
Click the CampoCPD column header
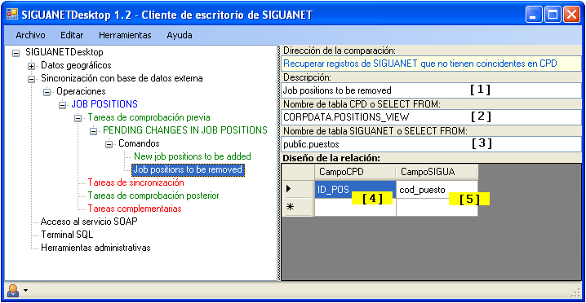pos(355,172)
